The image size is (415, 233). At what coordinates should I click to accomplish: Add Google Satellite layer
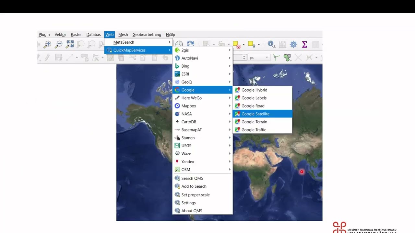coord(262,114)
